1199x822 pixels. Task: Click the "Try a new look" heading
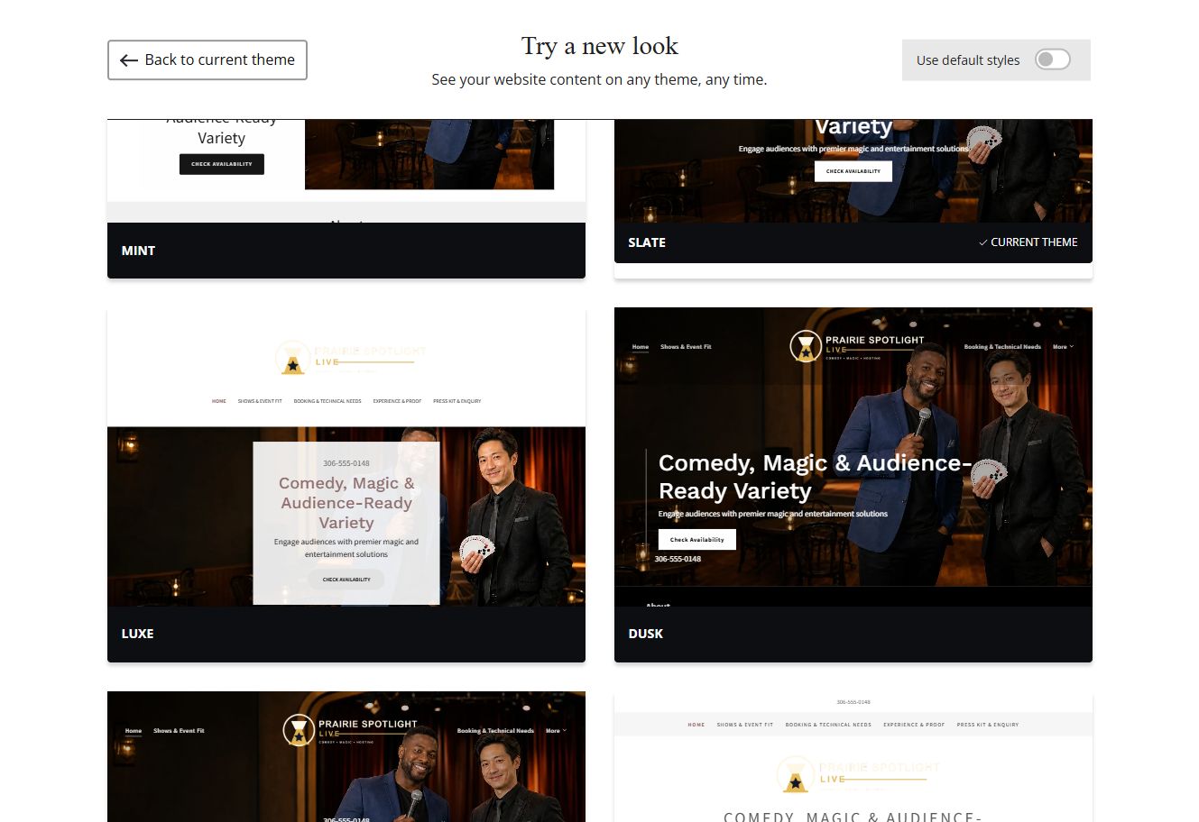click(600, 46)
